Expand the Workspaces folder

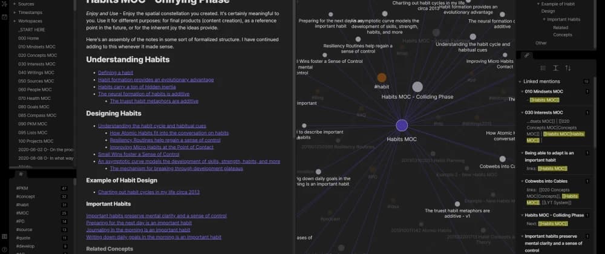(30, 21)
